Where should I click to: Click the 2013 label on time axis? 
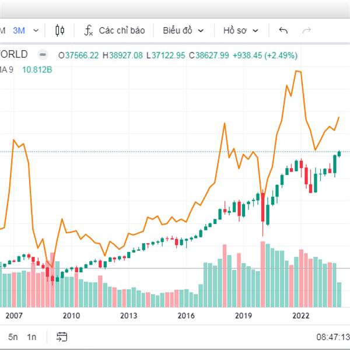pyautogui.click(x=128, y=316)
